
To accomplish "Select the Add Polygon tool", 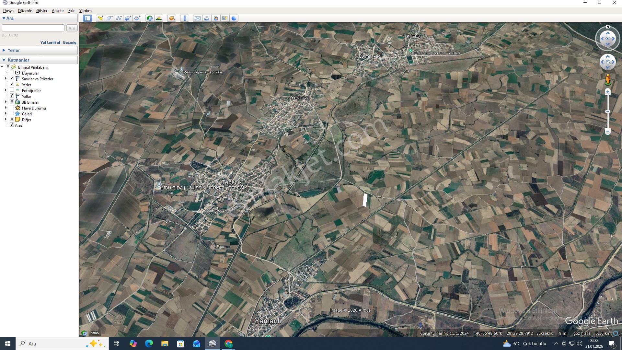I will (109, 18).
